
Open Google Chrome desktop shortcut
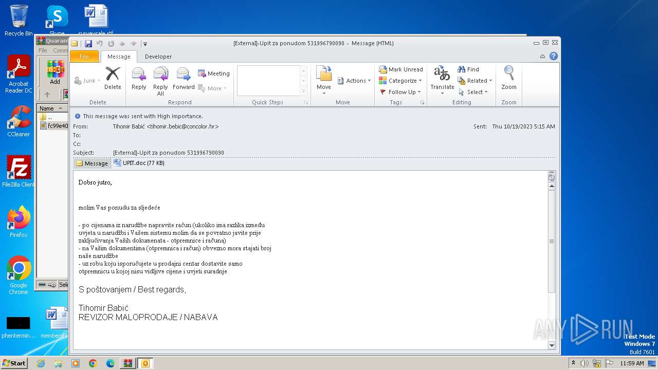(x=19, y=275)
